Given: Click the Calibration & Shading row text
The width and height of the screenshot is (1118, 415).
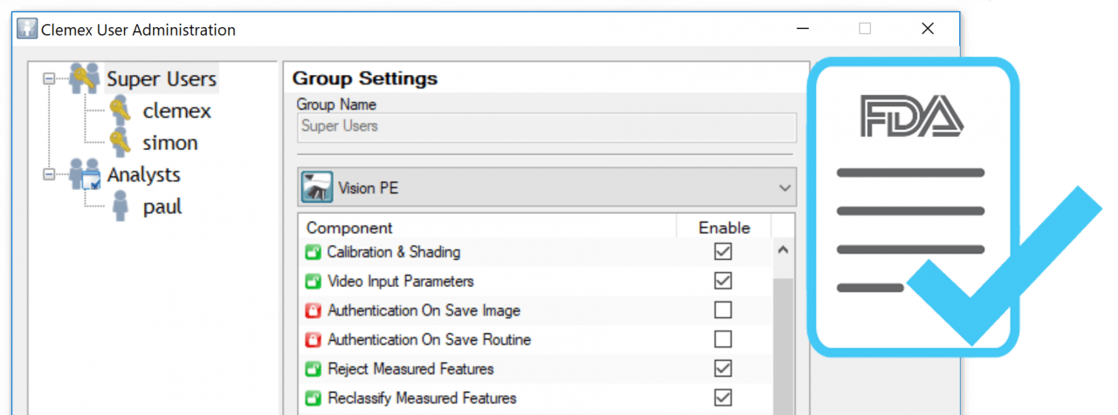Looking at the screenshot, I should [x=394, y=252].
